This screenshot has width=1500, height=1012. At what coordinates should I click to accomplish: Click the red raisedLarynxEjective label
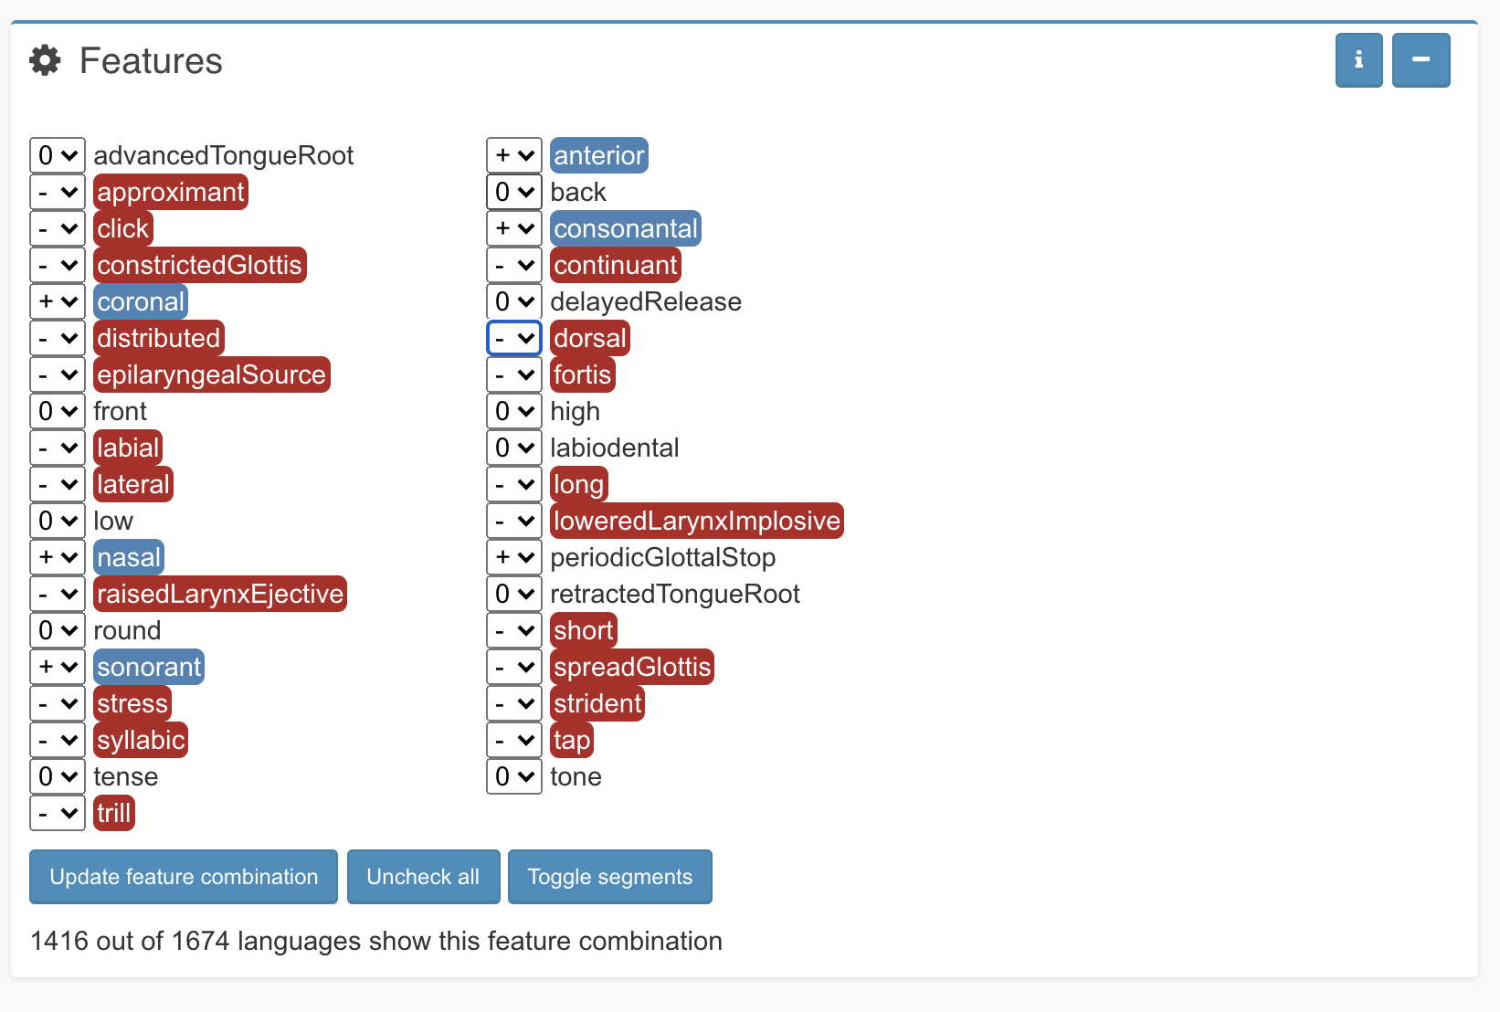[220, 594]
